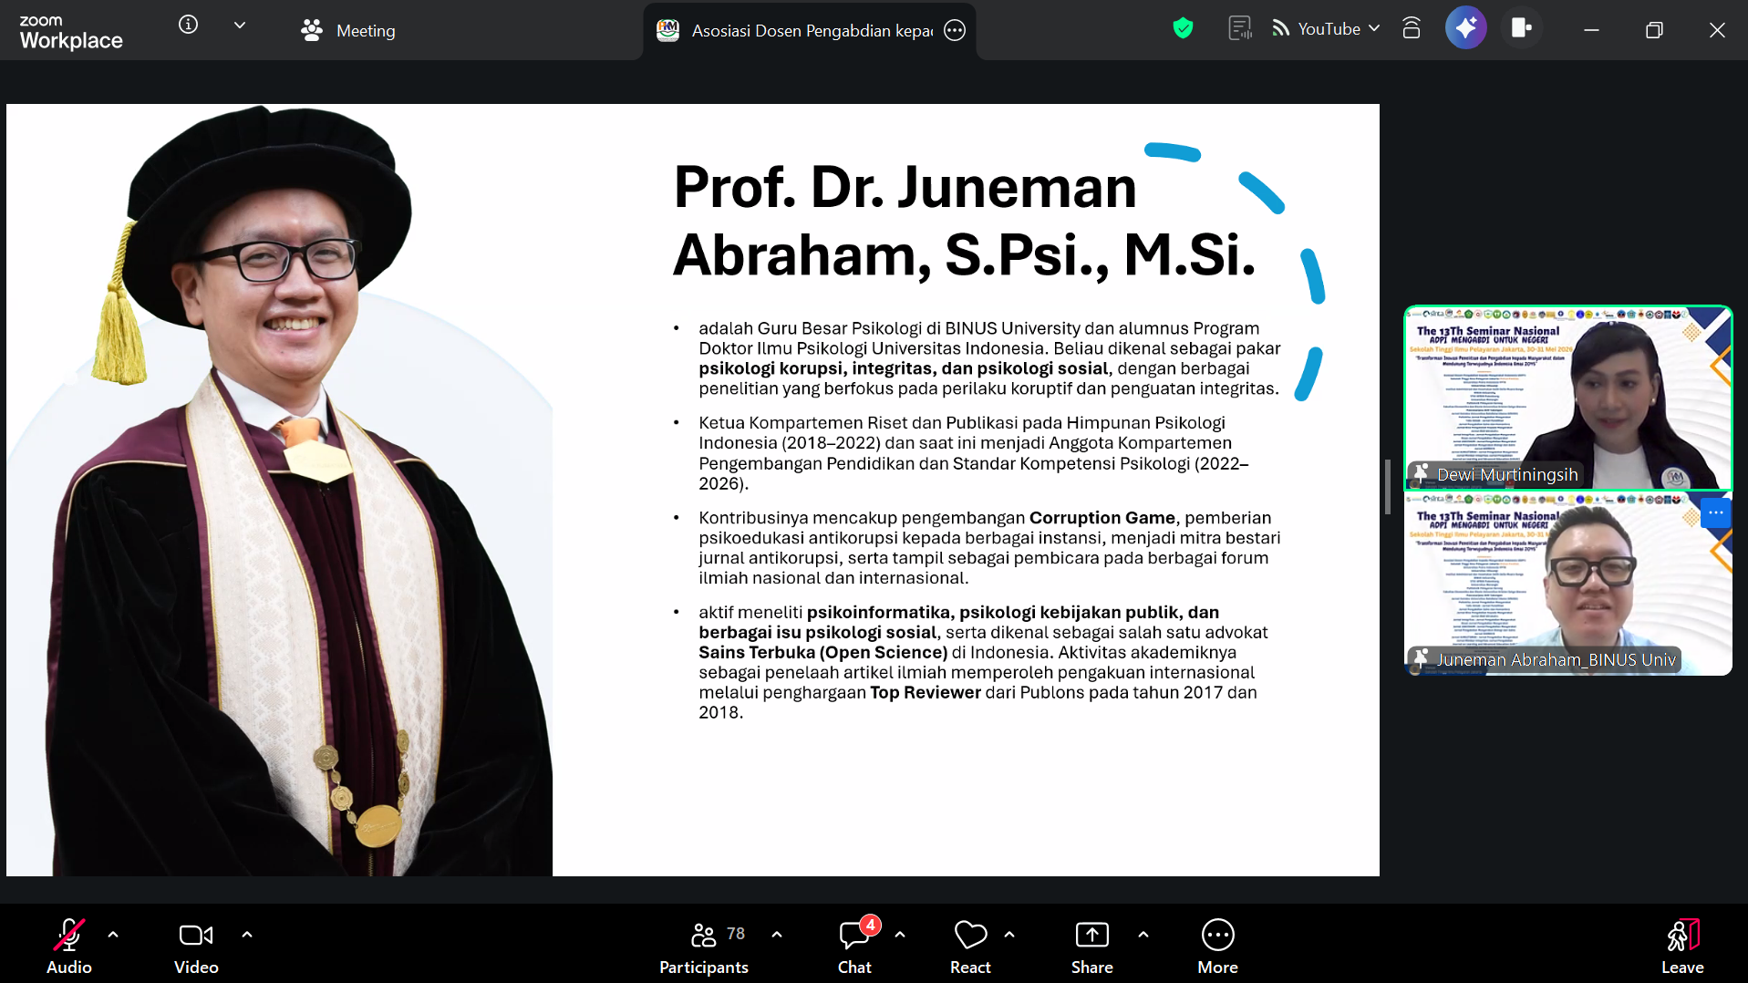Open the Meeting tab
Image resolution: width=1748 pixels, height=983 pixels.
click(x=348, y=31)
